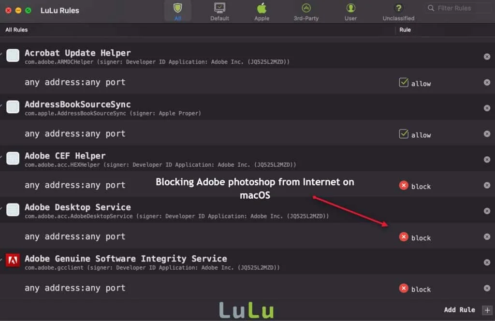Remove Adobe Desktop Service's block rule
The height and width of the screenshot is (321, 495).
(x=487, y=237)
